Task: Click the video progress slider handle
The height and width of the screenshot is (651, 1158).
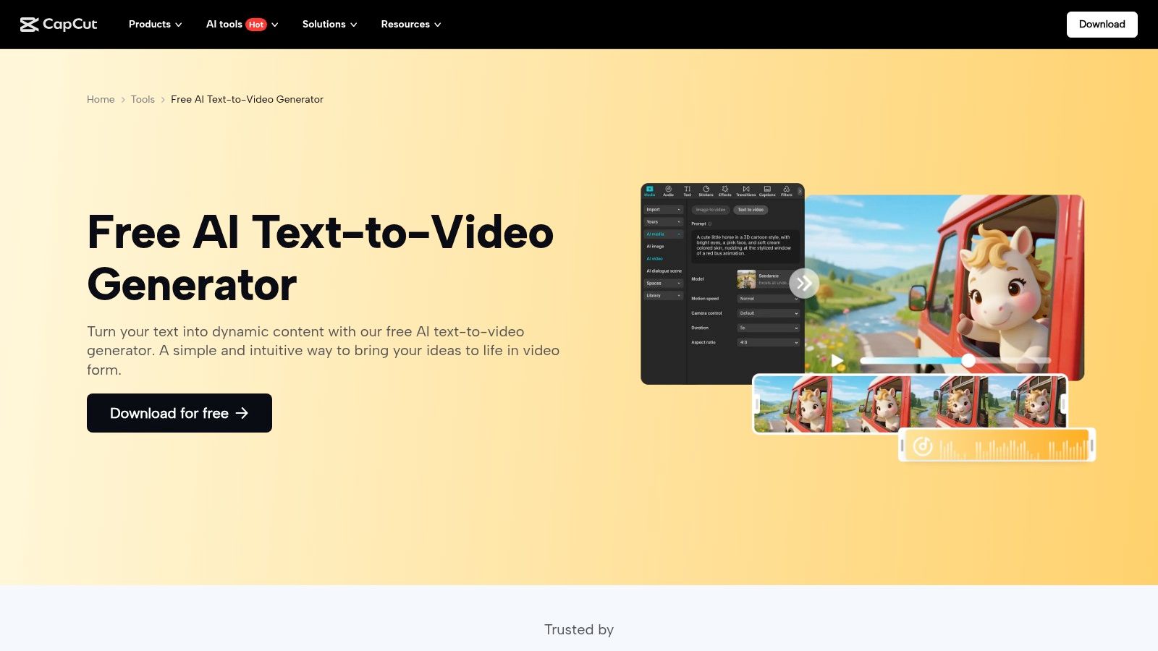Action: tap(968, 360)
